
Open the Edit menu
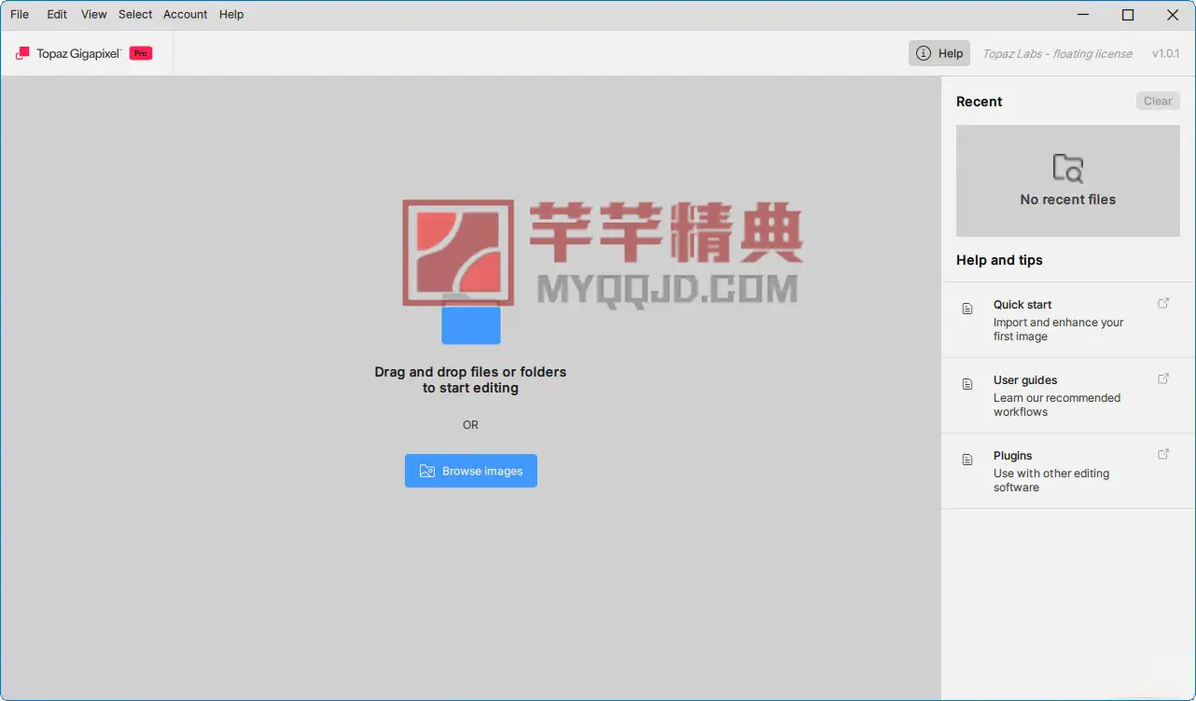[57, 15]
